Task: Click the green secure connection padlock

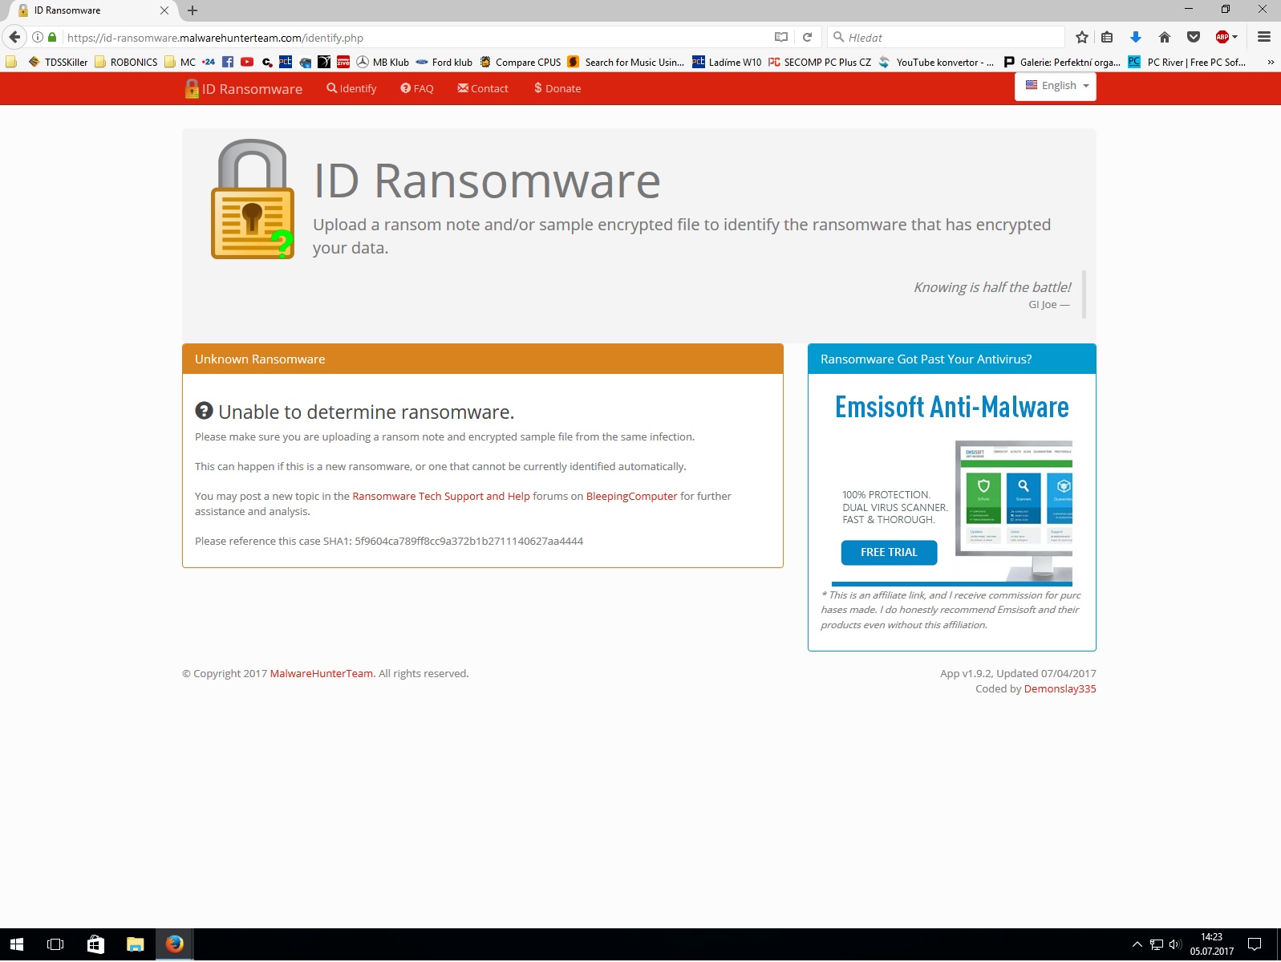Action: (52, 37)
